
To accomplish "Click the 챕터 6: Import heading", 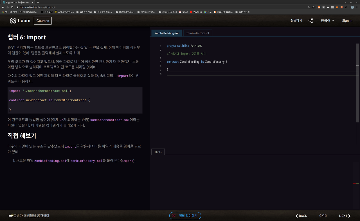I will pyautogui.click(x=27, y=37).
